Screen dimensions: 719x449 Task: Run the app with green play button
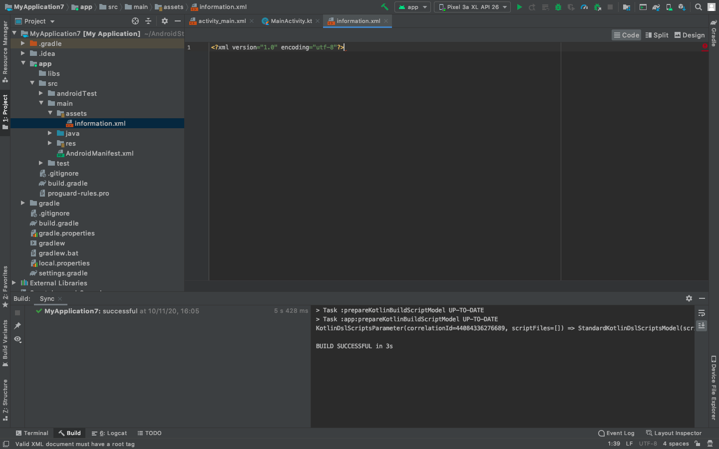[x=519, y=7]
